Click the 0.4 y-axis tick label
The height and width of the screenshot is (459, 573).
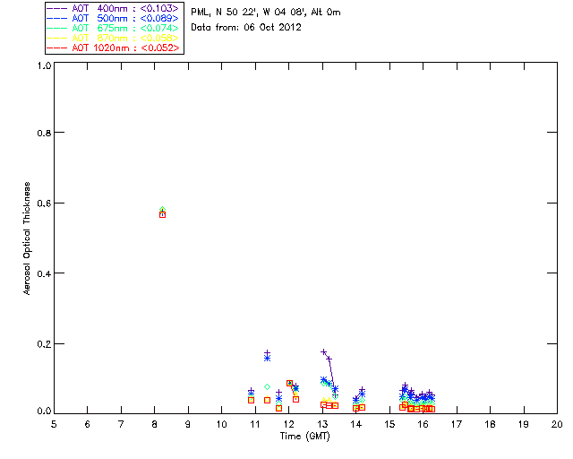pos(44,273)
